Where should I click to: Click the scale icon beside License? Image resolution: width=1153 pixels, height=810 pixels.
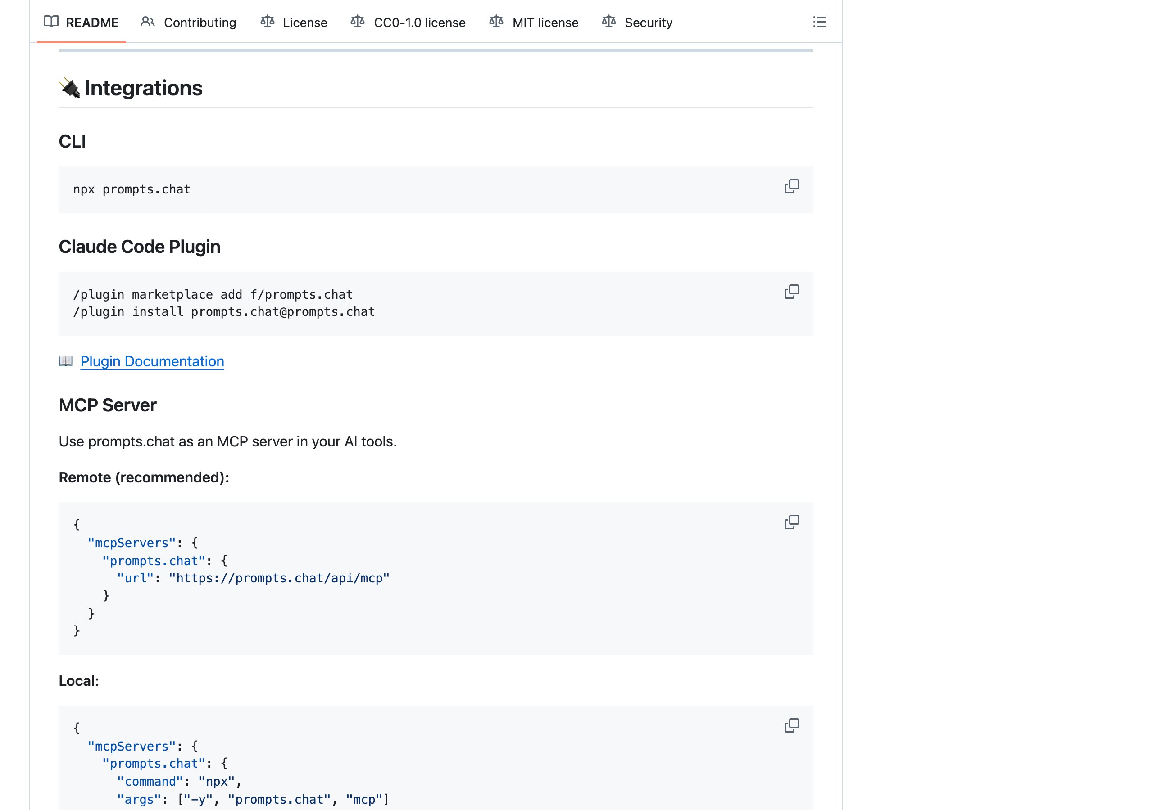(268, 22)
